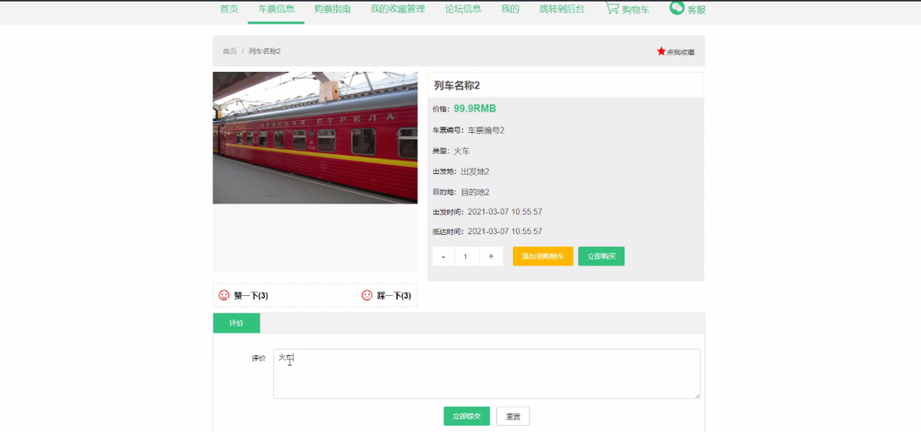
Task: Open the 我的 navigation item
Action: click(510, 9)
